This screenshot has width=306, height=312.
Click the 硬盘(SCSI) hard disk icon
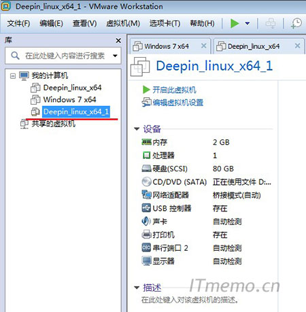point(146,169)
